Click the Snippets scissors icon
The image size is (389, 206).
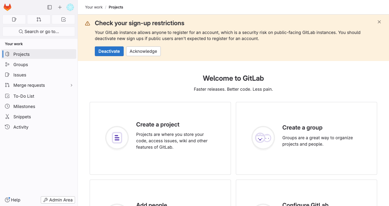(7, 117)
